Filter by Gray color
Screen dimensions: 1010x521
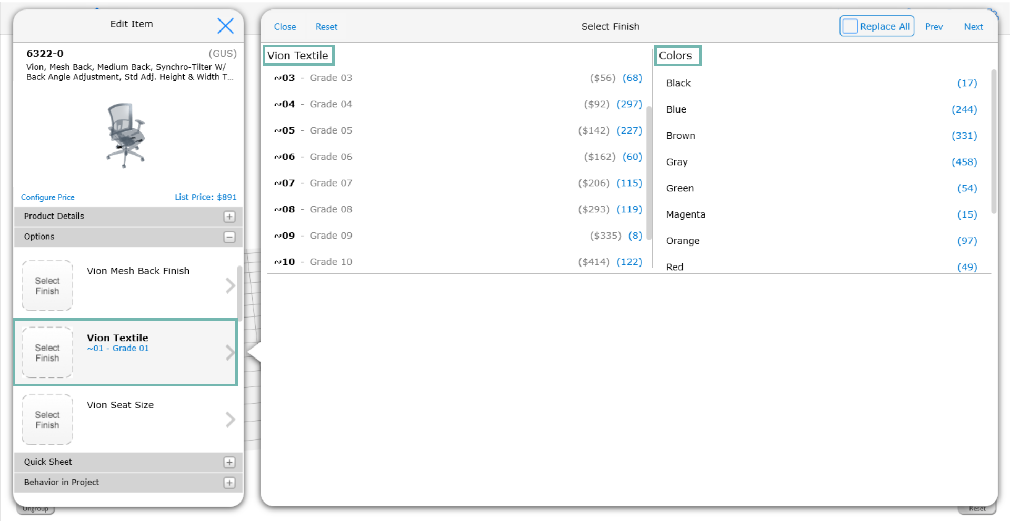click(x=822, y=162)
